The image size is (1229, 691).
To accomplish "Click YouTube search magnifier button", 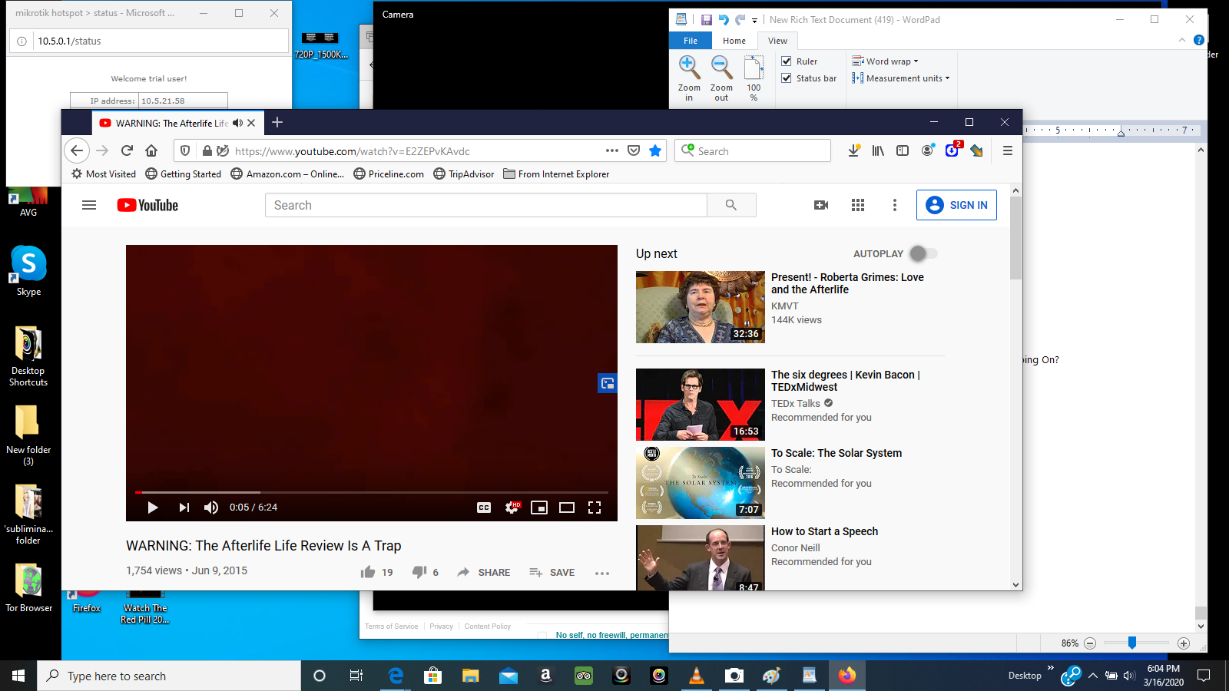I will [x=731, y=205].
